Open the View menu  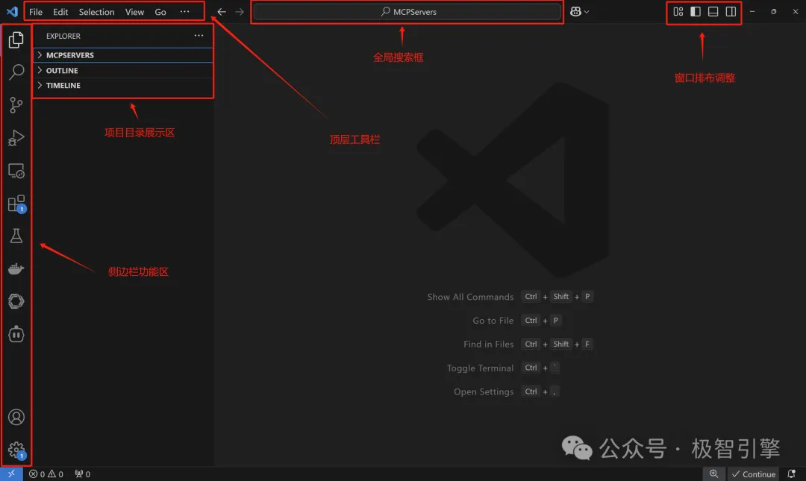click(134, 11)
